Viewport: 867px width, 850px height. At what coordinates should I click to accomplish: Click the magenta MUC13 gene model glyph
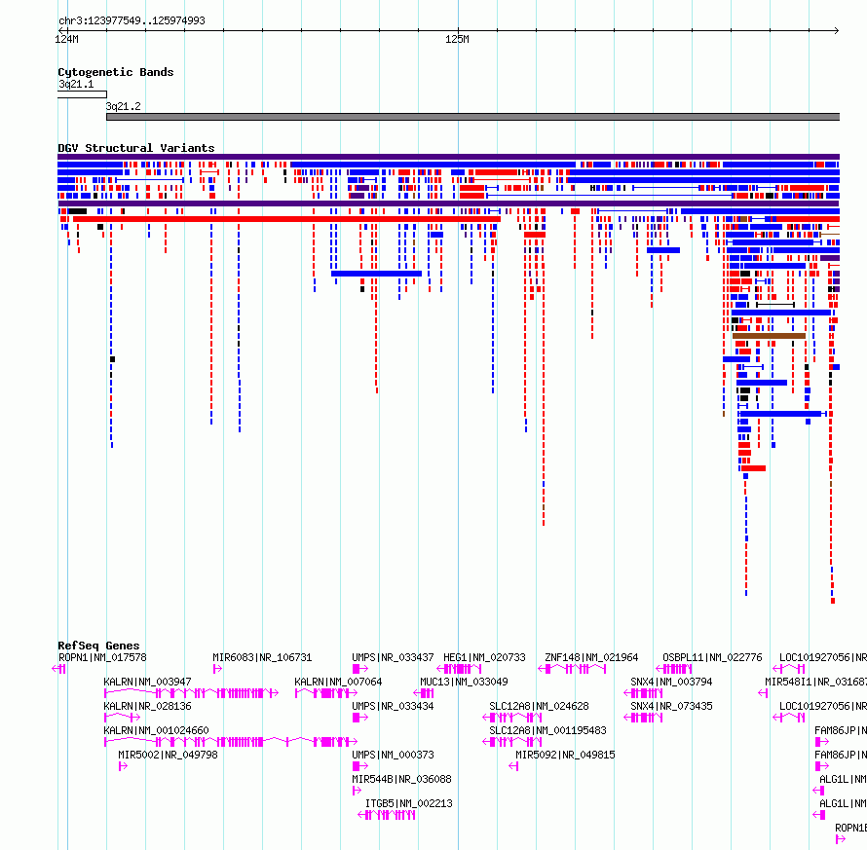pos(424,693)
